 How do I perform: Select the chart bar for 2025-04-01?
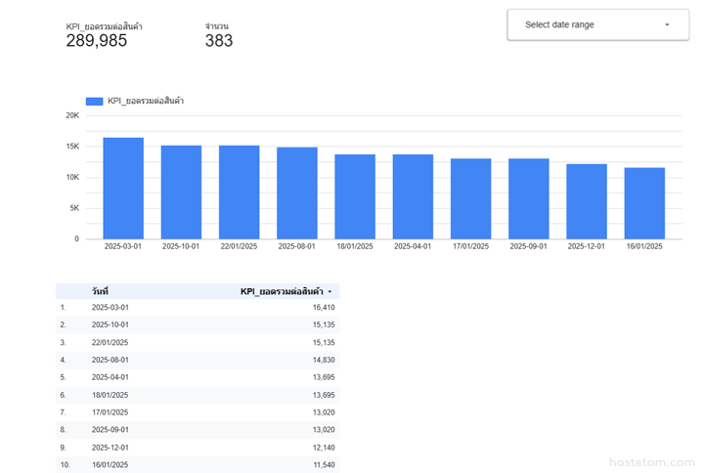click(413, 196)
